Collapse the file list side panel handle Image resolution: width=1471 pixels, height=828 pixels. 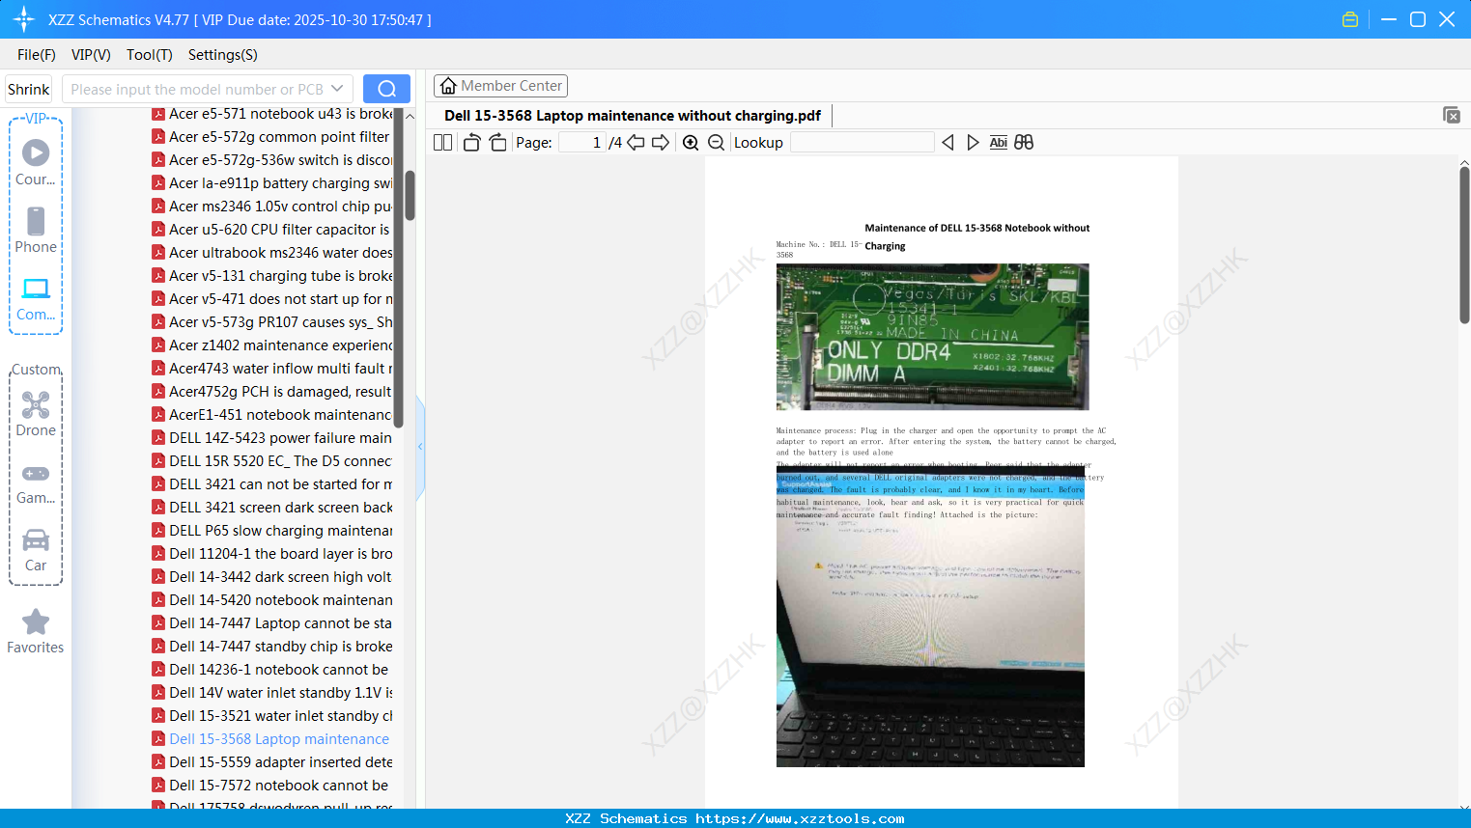point(420,447)
